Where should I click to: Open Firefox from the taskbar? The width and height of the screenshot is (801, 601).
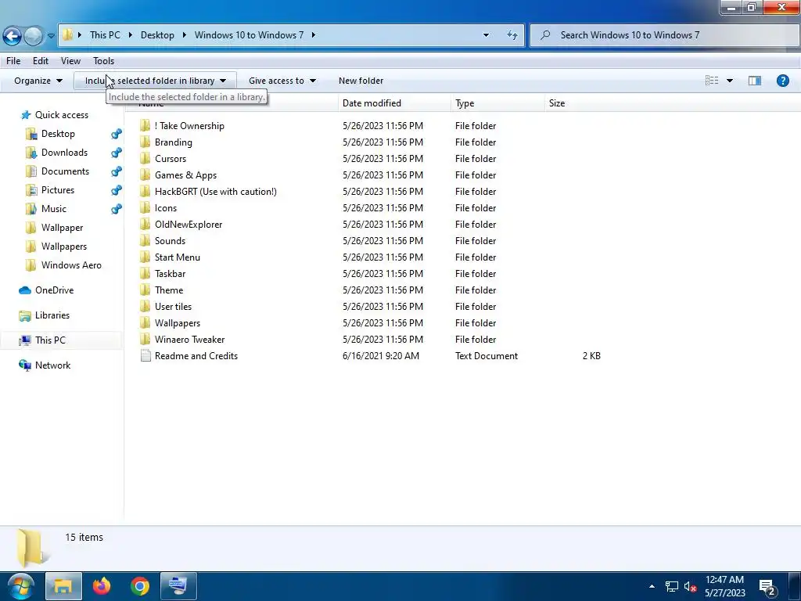coord(102,585)
